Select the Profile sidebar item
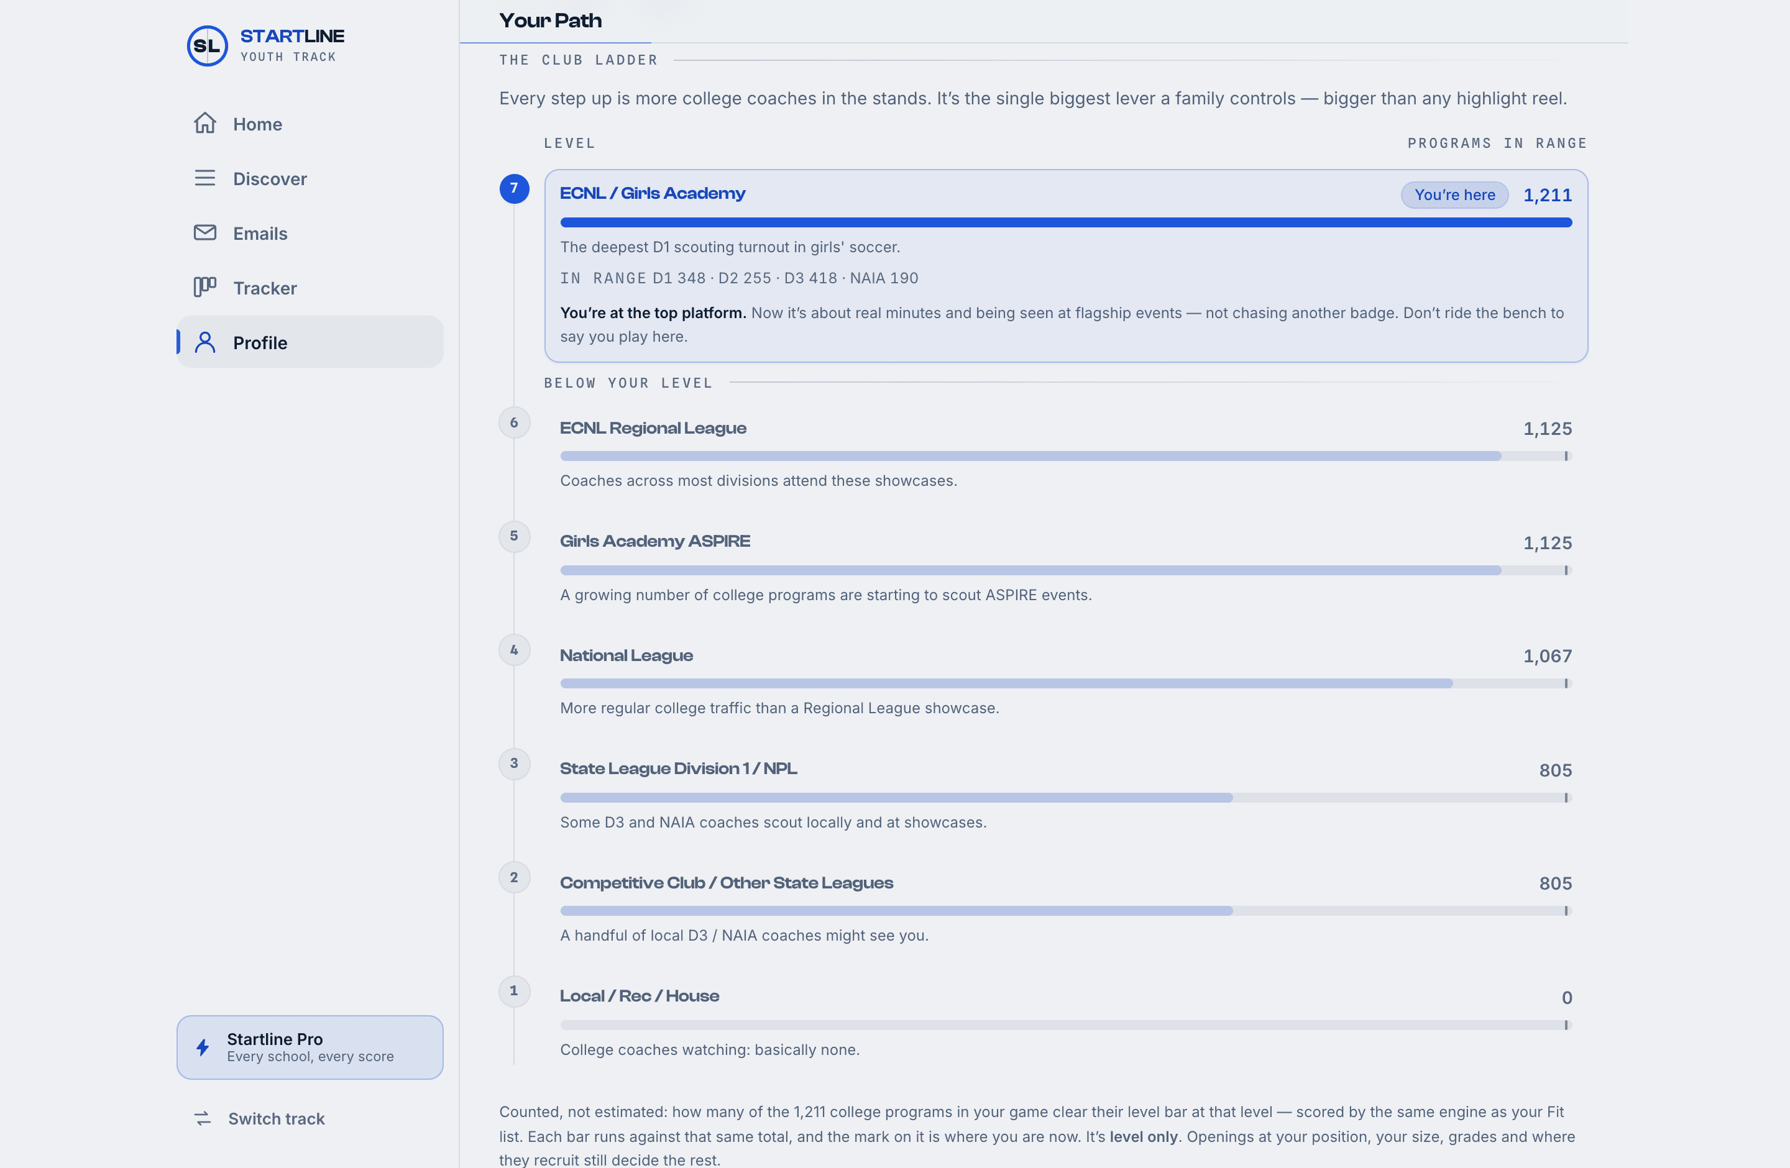Image resolution: width=1790 pixels, height=1168 pixels. [310, 342]
